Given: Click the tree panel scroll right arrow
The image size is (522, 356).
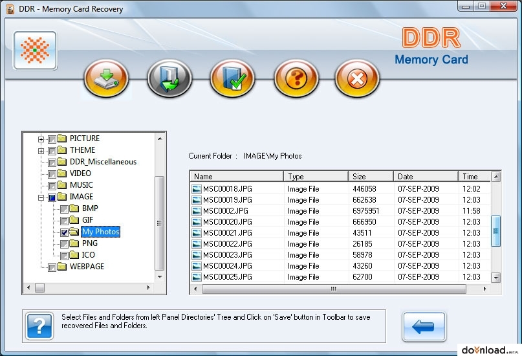Looking at the screenshot, I should pyautogui.click(x=149, y=287).
